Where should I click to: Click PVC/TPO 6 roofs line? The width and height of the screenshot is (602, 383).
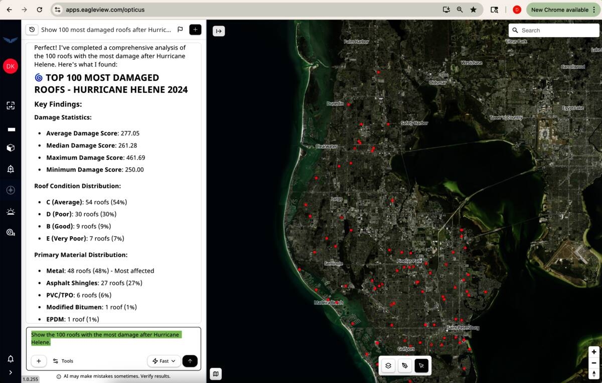tap(79, 295)
